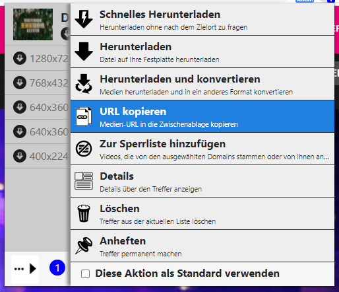This screenshot has width=339, height=292.
Task: Click the 400x224 download arrow icon
Action: (20, 156)
